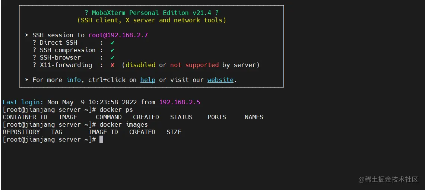Visit the website link in banner

click(x=221, y=80)
